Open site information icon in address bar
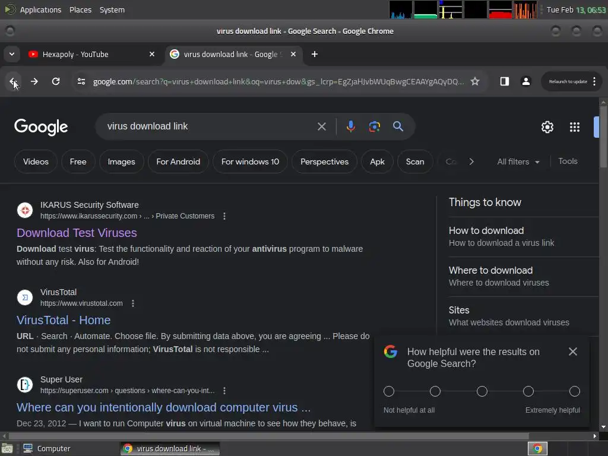Screen dimensions: 608x456 point(81,81)
